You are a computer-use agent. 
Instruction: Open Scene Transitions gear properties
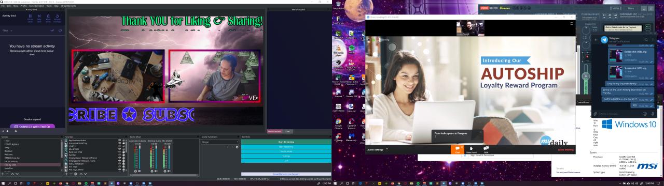pos(237,147)
